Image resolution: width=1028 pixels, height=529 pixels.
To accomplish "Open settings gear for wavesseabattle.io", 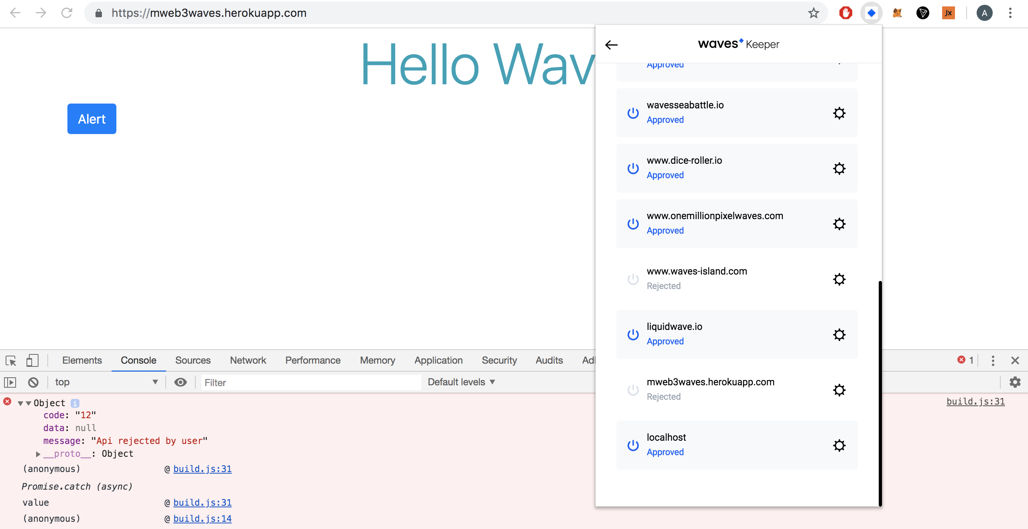I will point(839,113).
